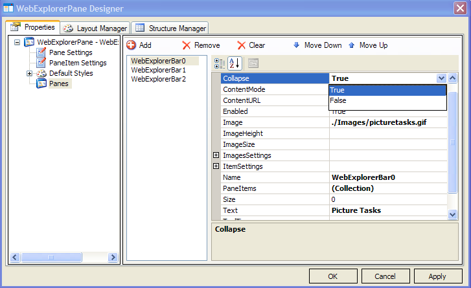This screenshot has height=288, width=471.
Task: Click the Add plus icon
Action: [x=131, y=45]
